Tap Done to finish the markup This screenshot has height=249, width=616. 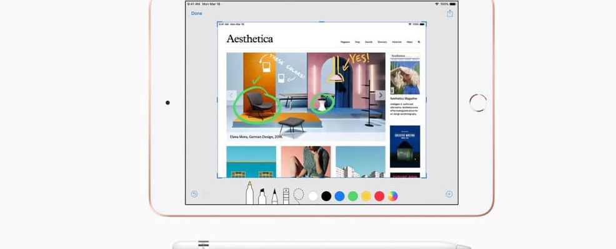[x=196, y=13]
